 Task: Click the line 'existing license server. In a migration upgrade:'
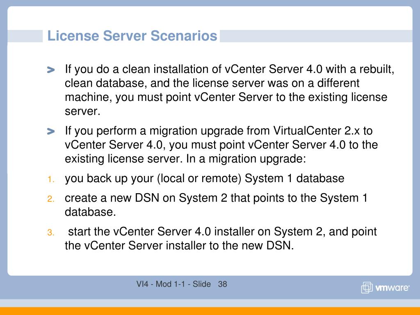click(x=185, y=159)
